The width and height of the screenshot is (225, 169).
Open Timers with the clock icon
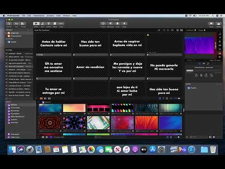pos(103,23)
